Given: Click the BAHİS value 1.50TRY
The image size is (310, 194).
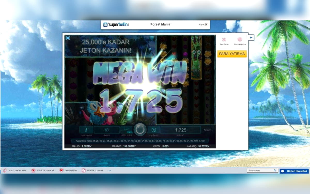Looking at the screenshot, I should 87,146.
